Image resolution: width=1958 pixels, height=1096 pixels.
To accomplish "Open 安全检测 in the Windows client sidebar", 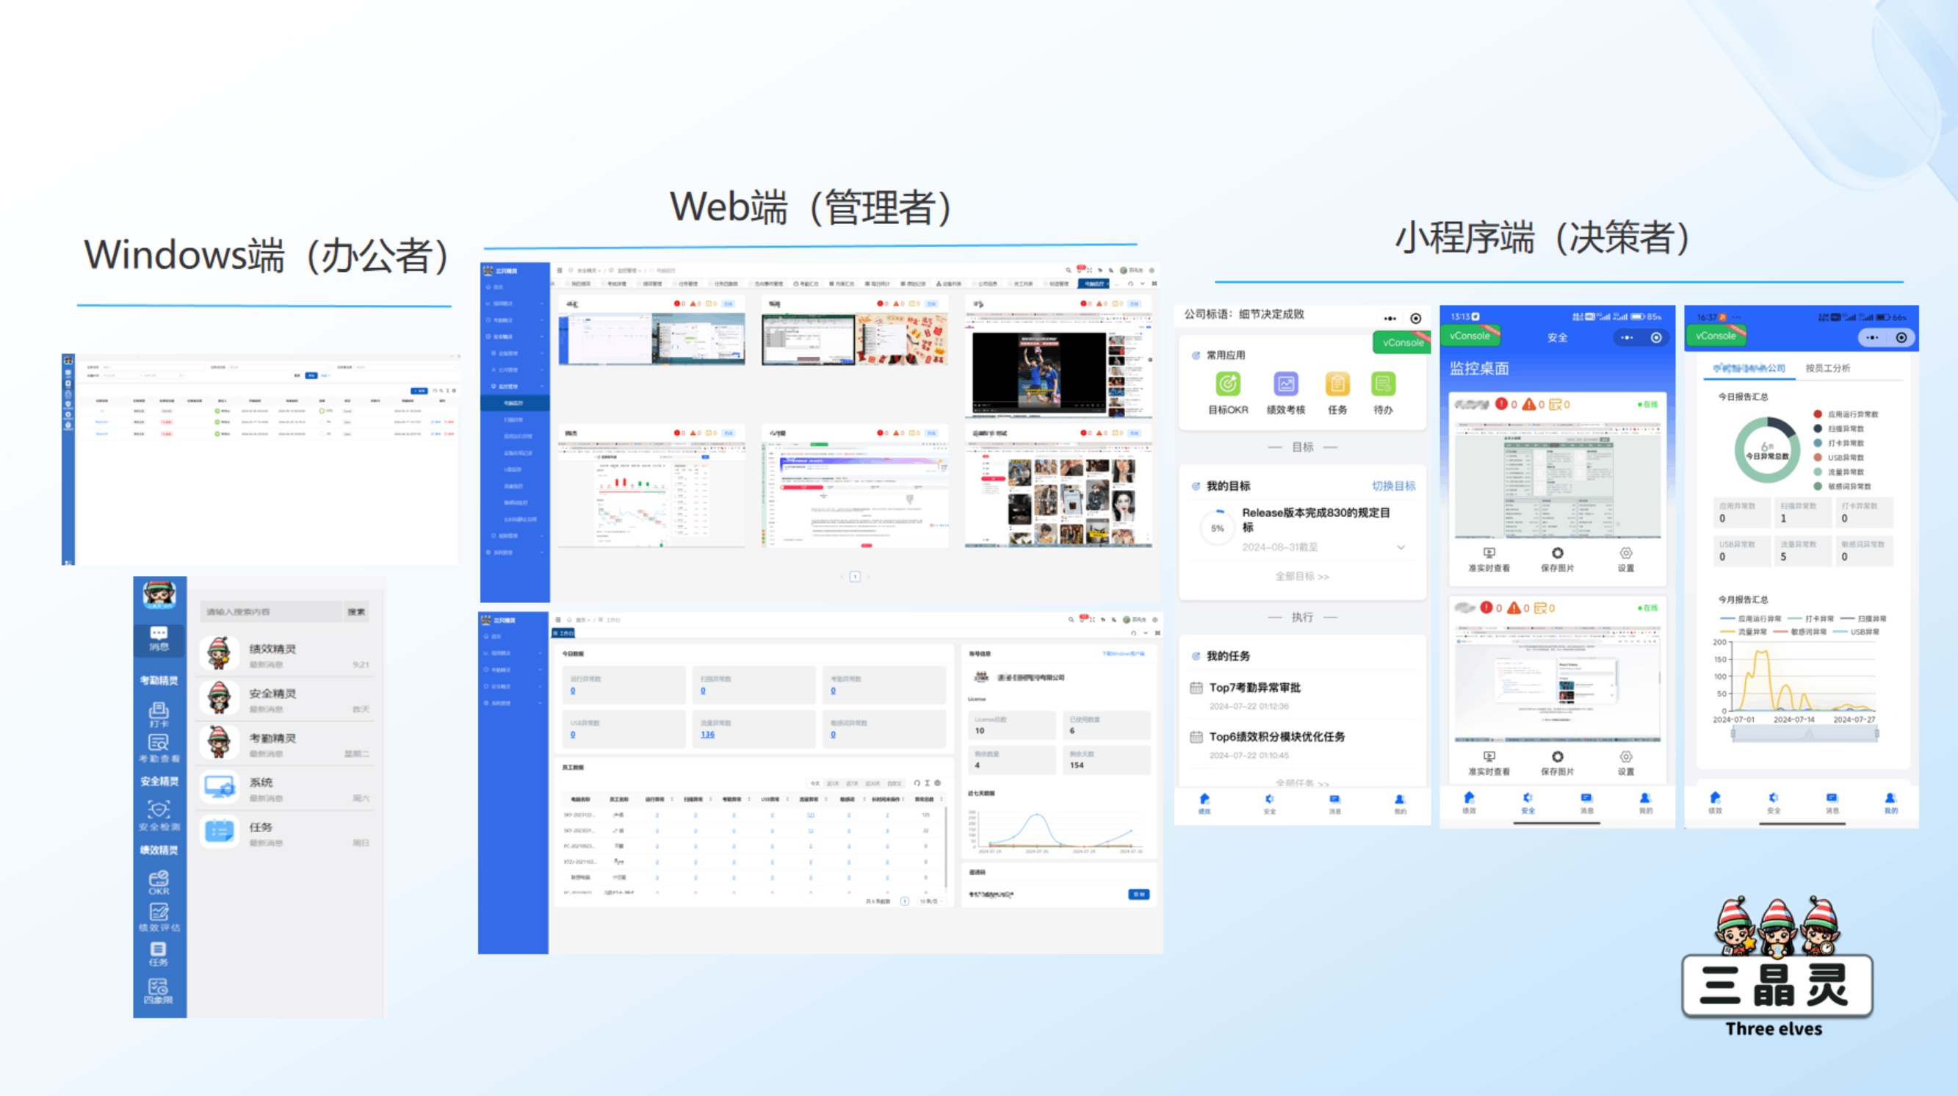I will [x=159, y=815].
